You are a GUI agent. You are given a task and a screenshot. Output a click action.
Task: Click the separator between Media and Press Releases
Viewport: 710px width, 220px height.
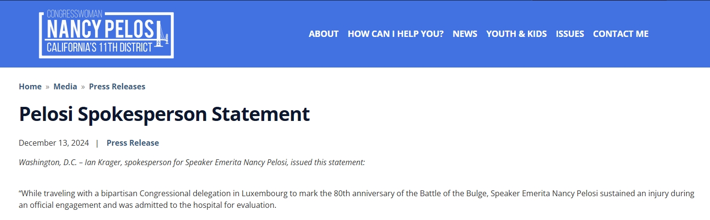83,86
